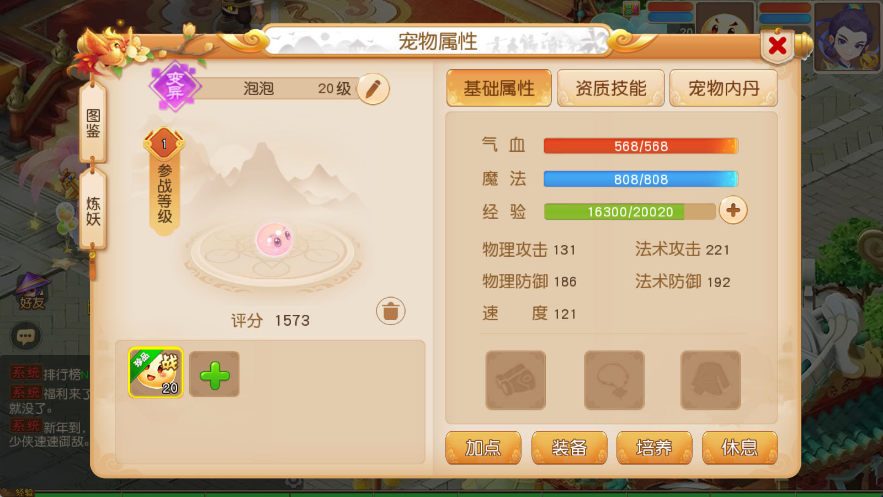Select the 基础属性 tab
Image resolution: width=883 pixels, height=497 pixels.
pos(499,88)
